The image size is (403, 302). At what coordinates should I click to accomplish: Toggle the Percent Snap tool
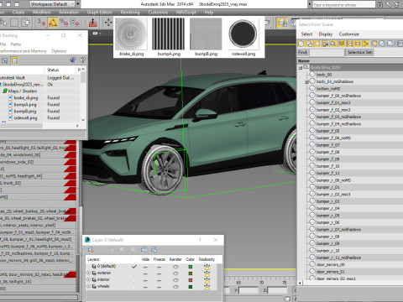[64, 23]
